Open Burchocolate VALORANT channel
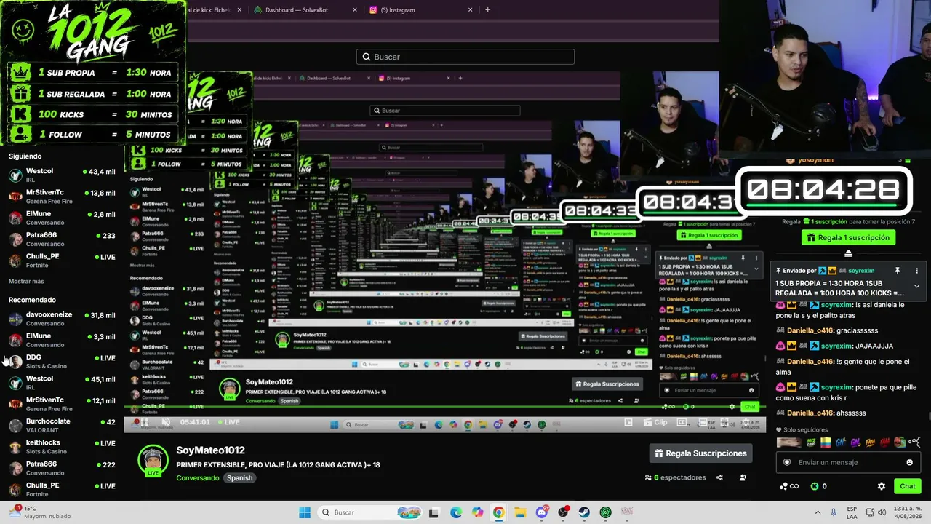 [x=62, y=425]
